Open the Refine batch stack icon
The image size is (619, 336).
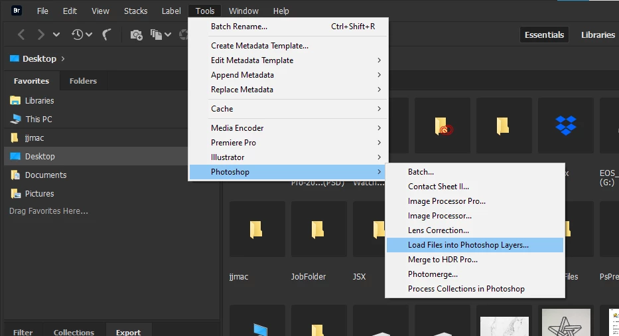(157, 35)
